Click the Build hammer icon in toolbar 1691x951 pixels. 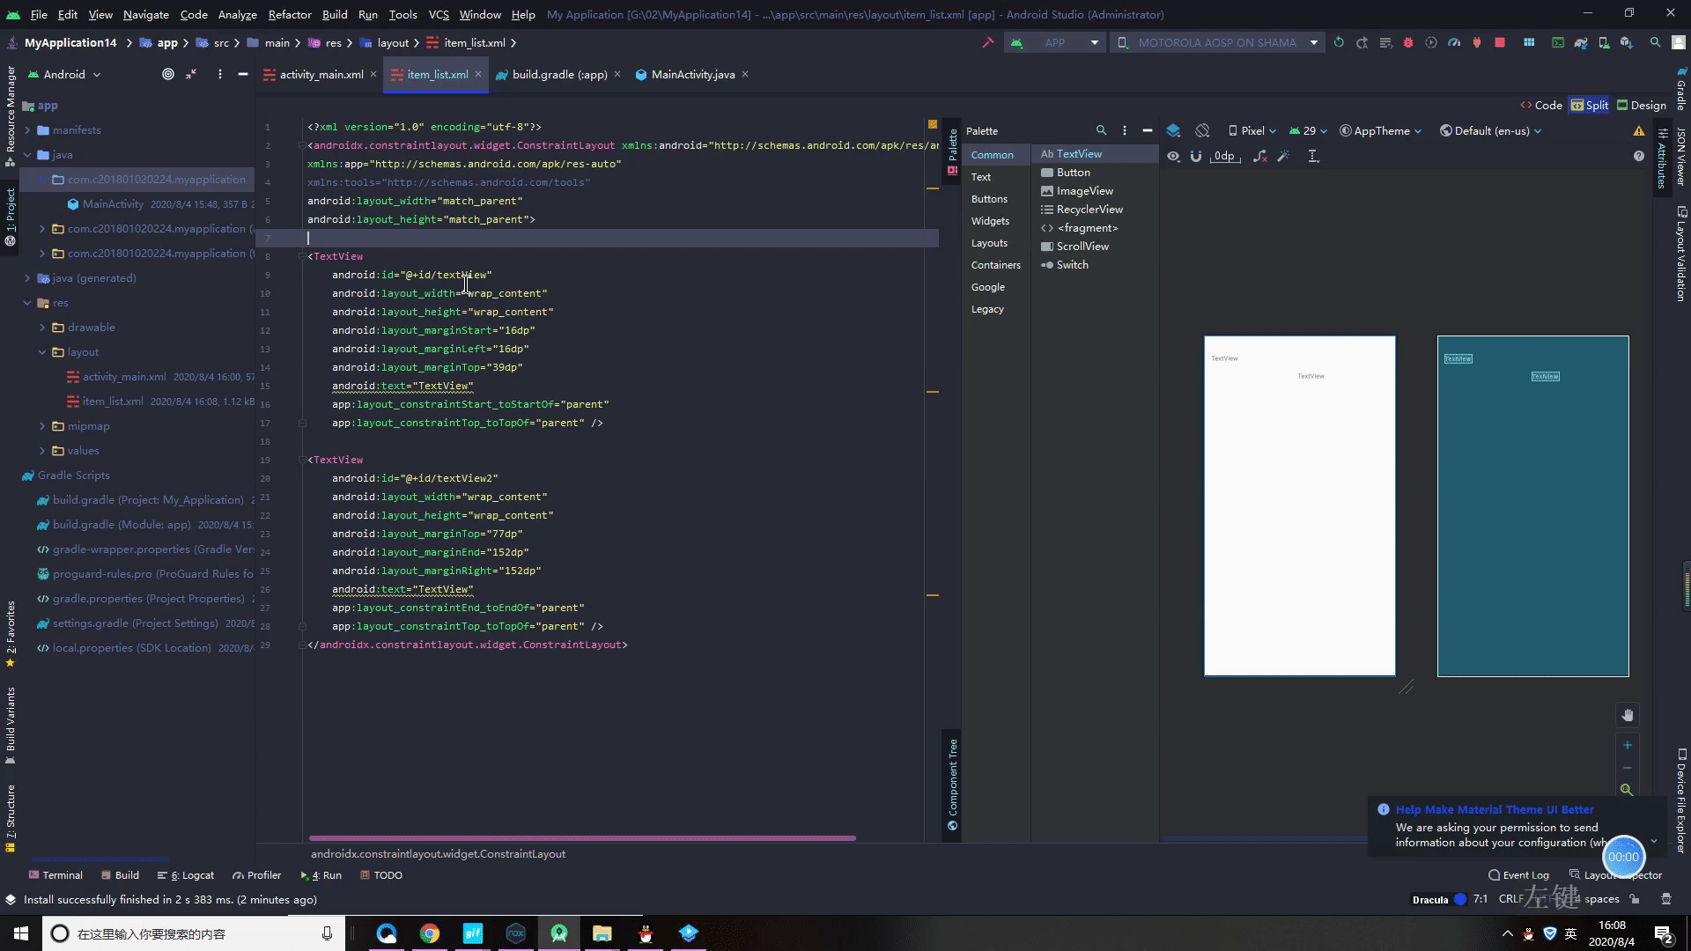click(988, 43)
